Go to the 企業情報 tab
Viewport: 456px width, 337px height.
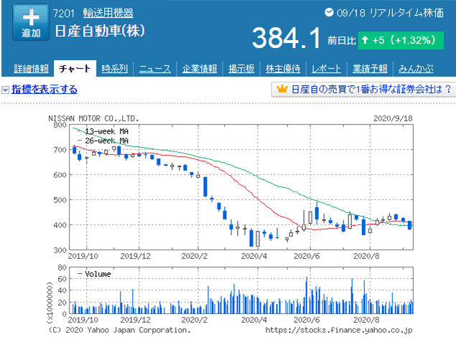pyautogui.click(x=200, y=69)
